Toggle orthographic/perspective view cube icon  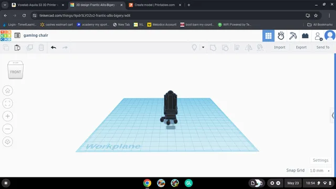point(7,142)
